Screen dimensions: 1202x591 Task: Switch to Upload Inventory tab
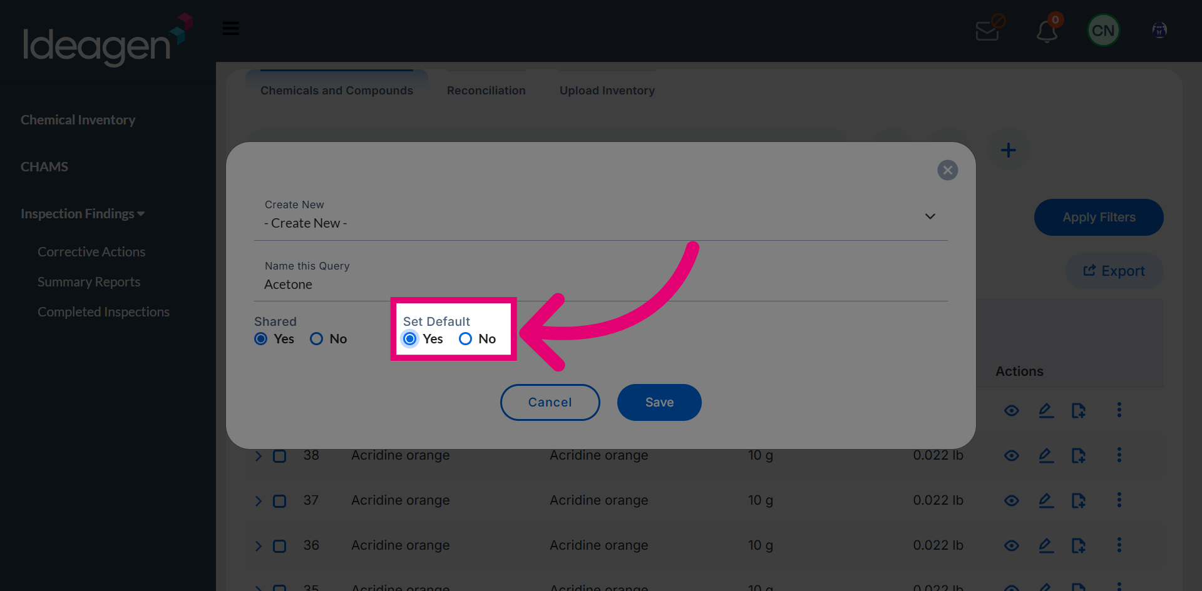click(x=607, y=90)
